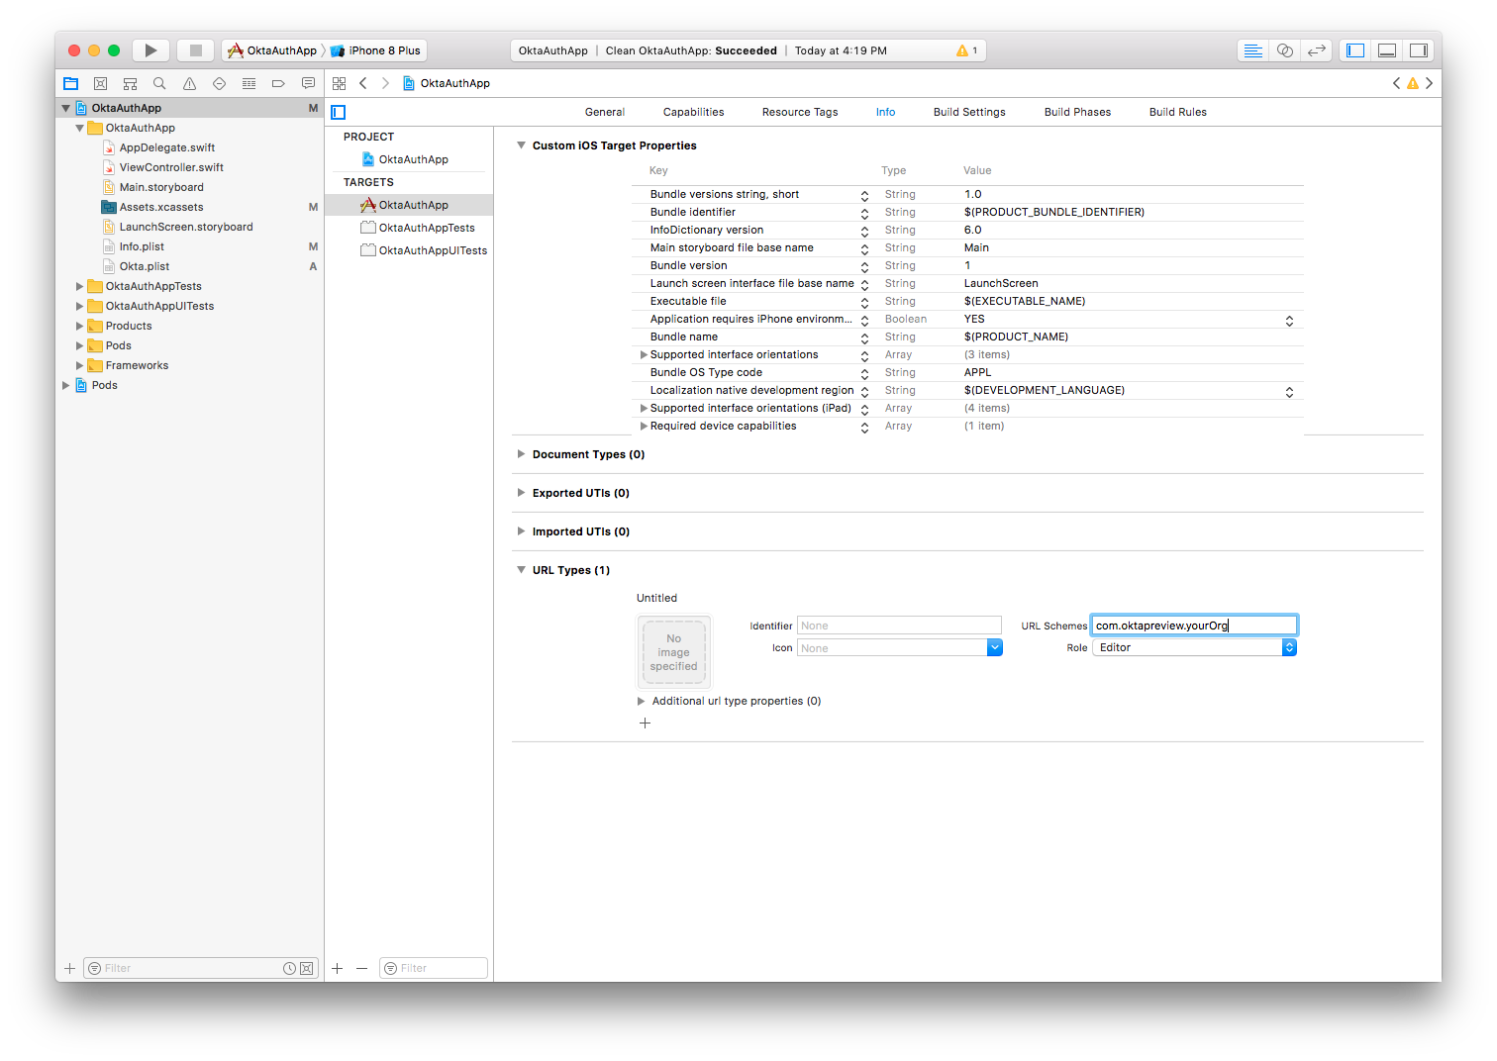Toggle the Utilities inspector panel

click(x=1419, y=50)
